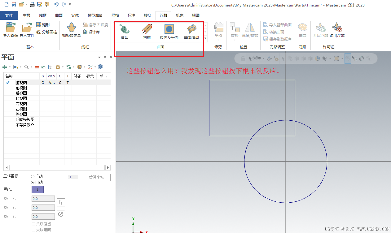Select the 分解圆柱 tool
The width and height of the screenshot is (391, 233).
point(46,32)
